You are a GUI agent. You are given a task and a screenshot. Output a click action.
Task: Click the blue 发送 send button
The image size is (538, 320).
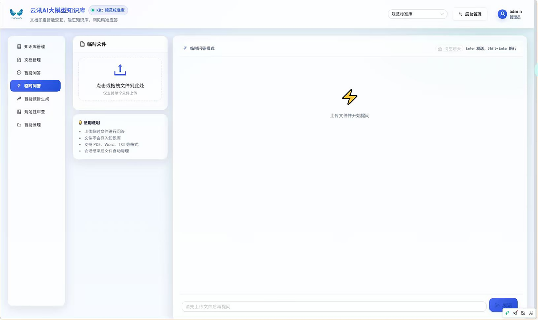coord(503,305)
